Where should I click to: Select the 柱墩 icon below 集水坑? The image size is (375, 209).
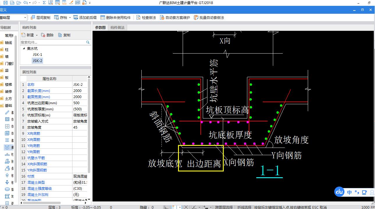pyautogui.click(x=7, y=154)
